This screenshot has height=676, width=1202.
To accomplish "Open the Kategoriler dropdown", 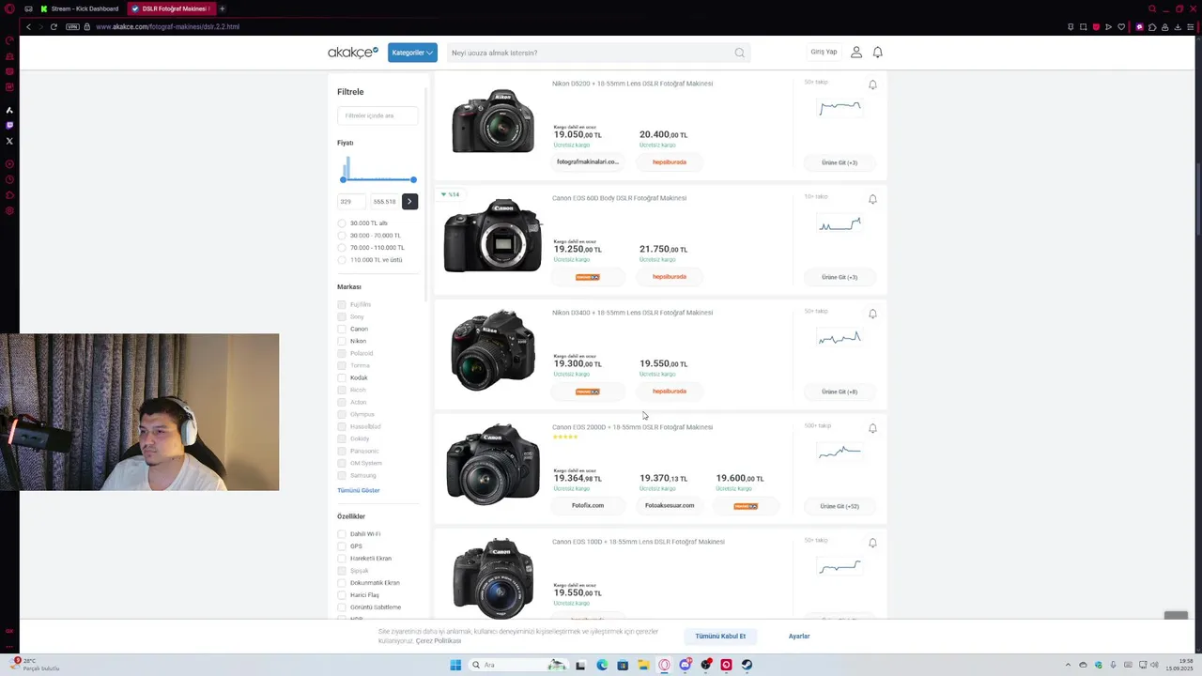I will [412, 53].
